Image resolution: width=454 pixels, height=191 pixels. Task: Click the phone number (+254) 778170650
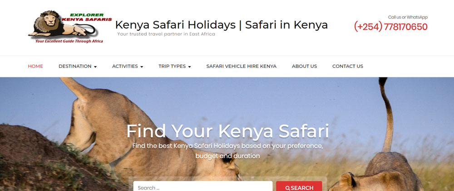pyautogui.click(x=390, y=27)
